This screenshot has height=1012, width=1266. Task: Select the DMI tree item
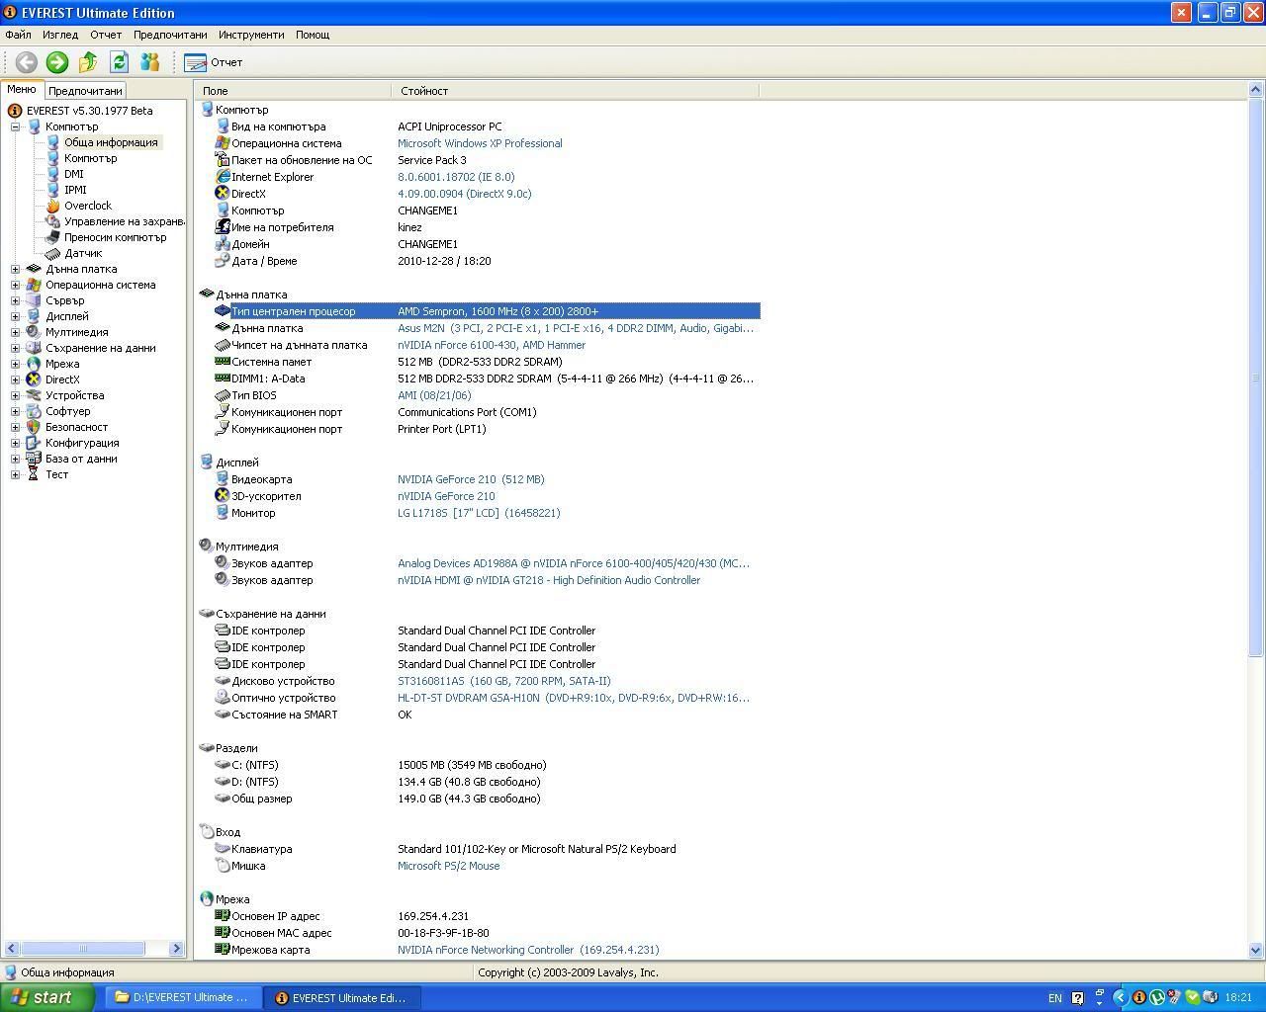(x=74, y=174)
